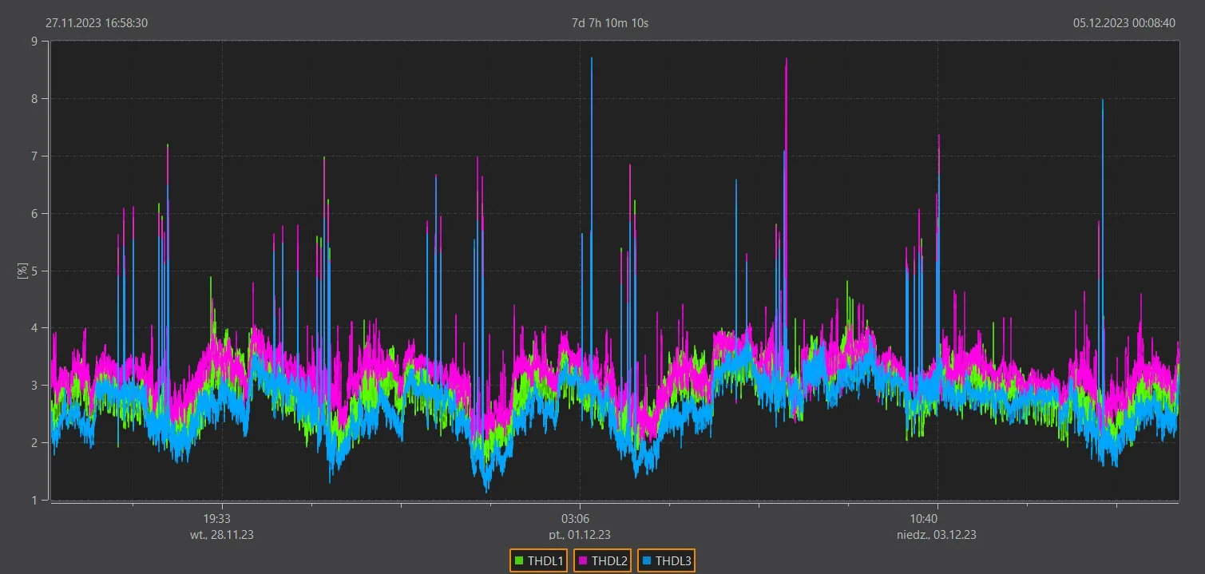Click the end timestamp 05.12.2023 00:08:40
The image size is (1205, 574).
point(1124,23)
